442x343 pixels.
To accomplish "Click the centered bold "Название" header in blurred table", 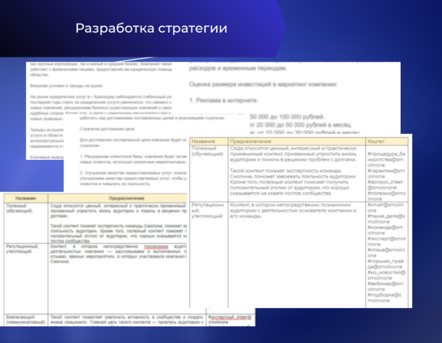I will [x=25, y=198].
